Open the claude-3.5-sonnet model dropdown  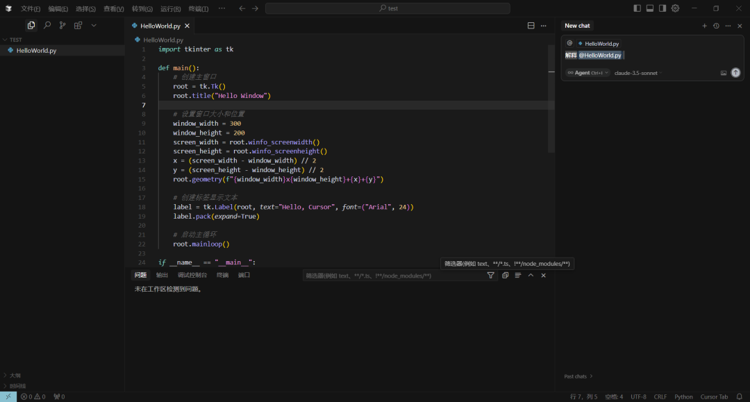pos(637,73)
